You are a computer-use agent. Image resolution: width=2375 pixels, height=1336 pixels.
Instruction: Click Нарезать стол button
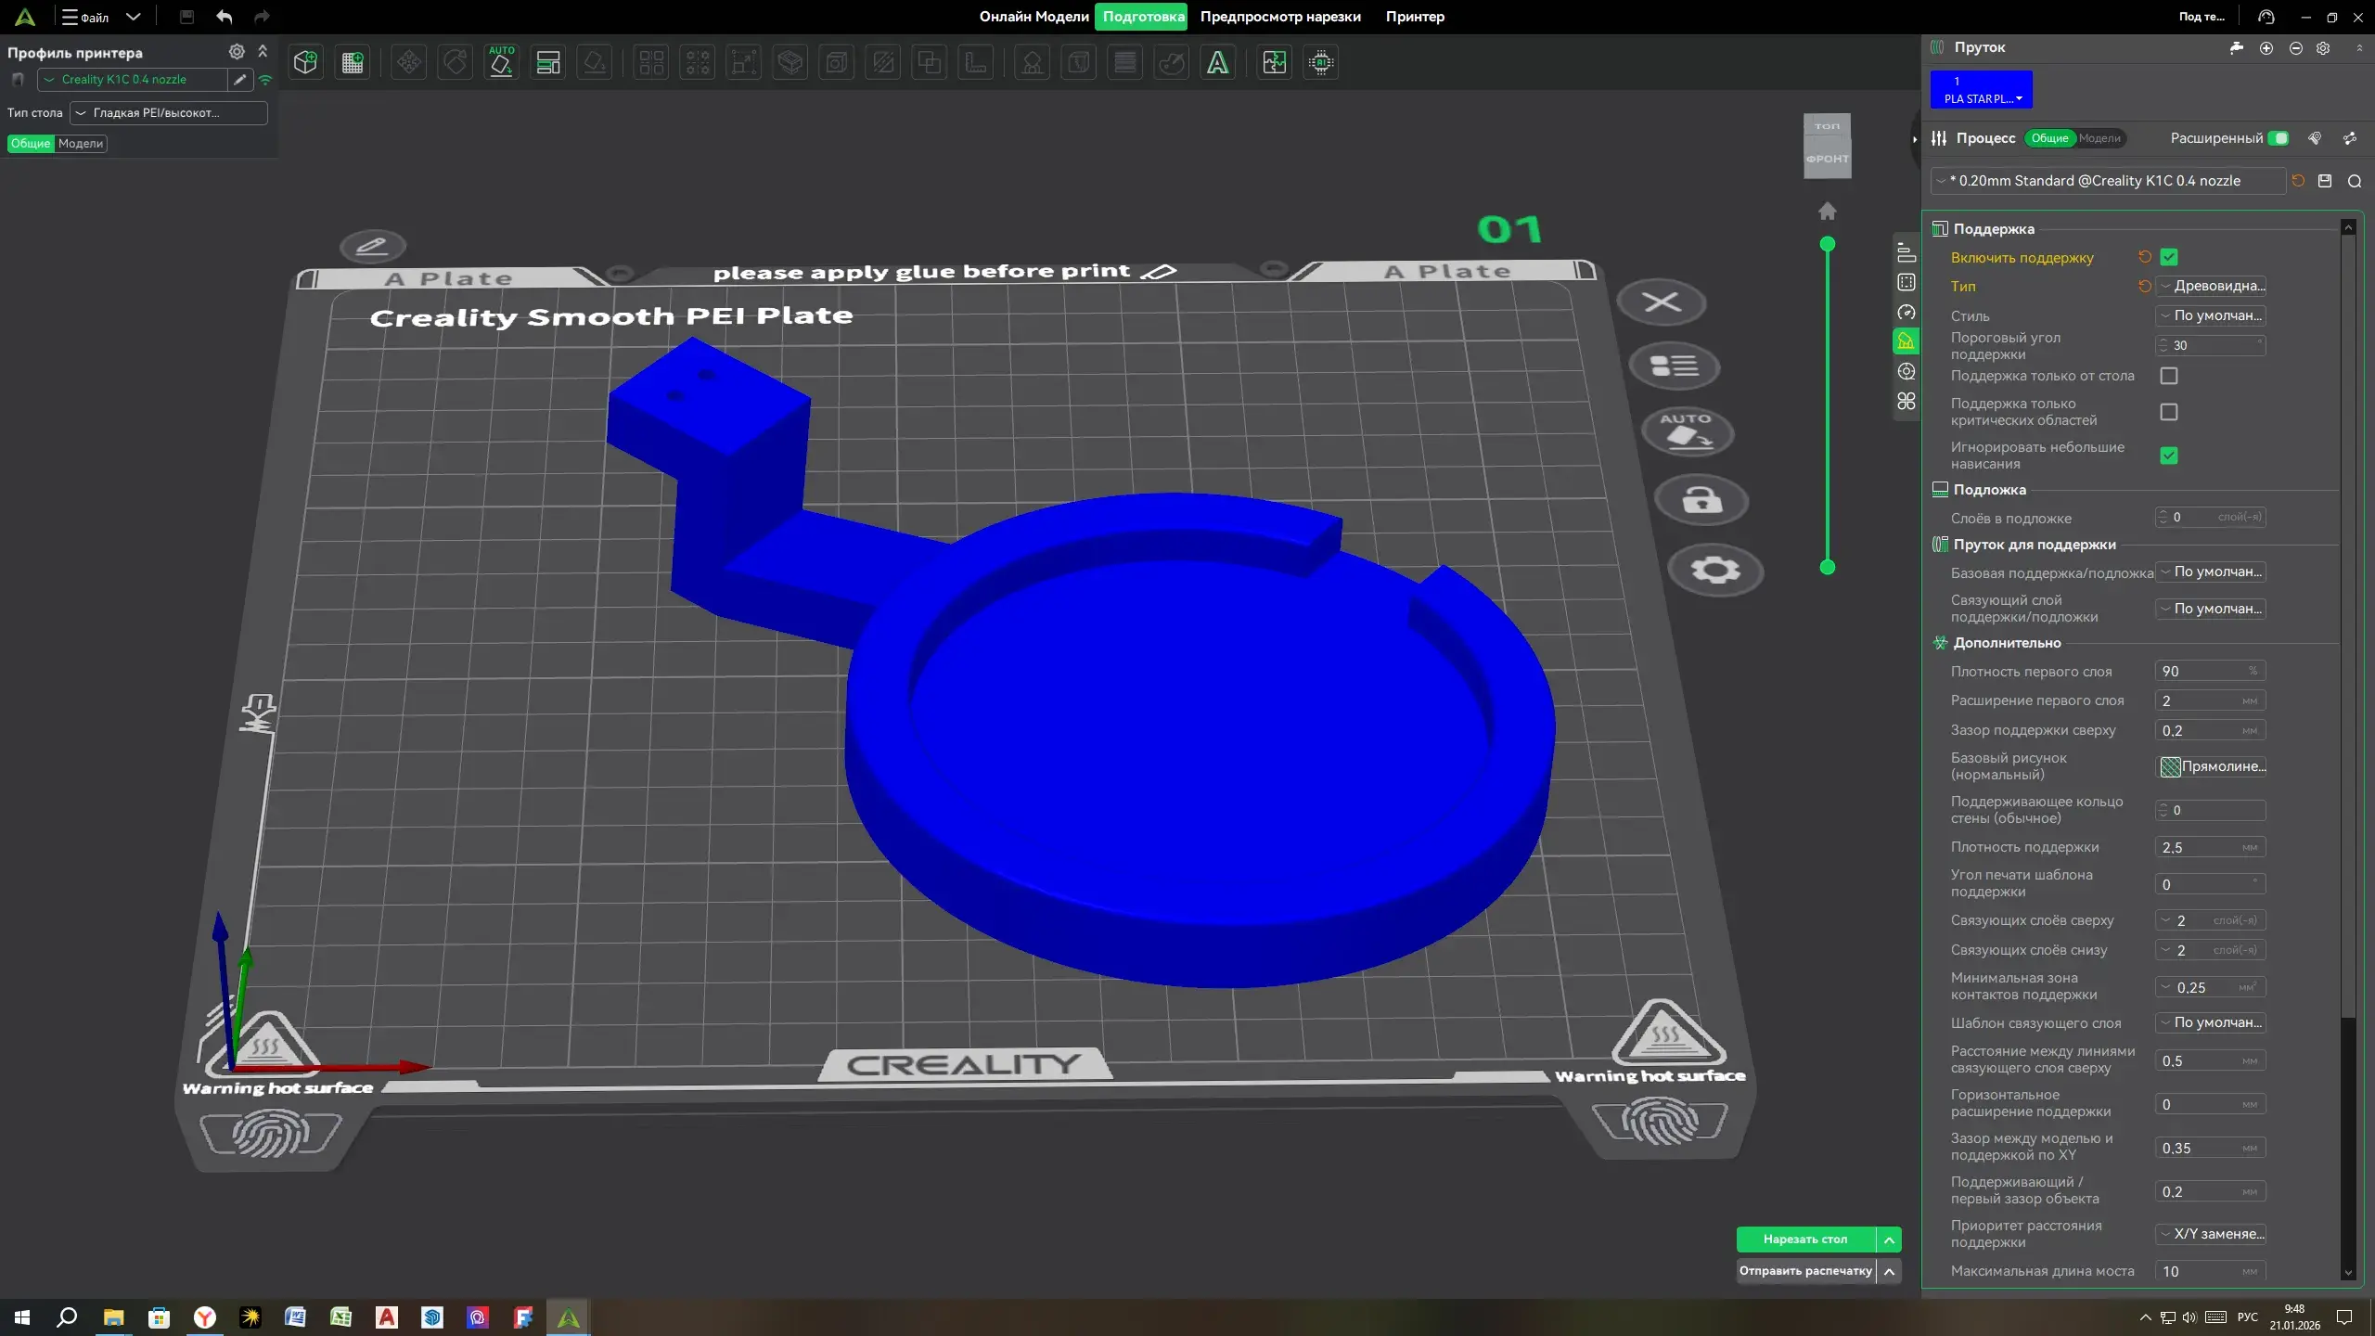pos(1805,1240)
